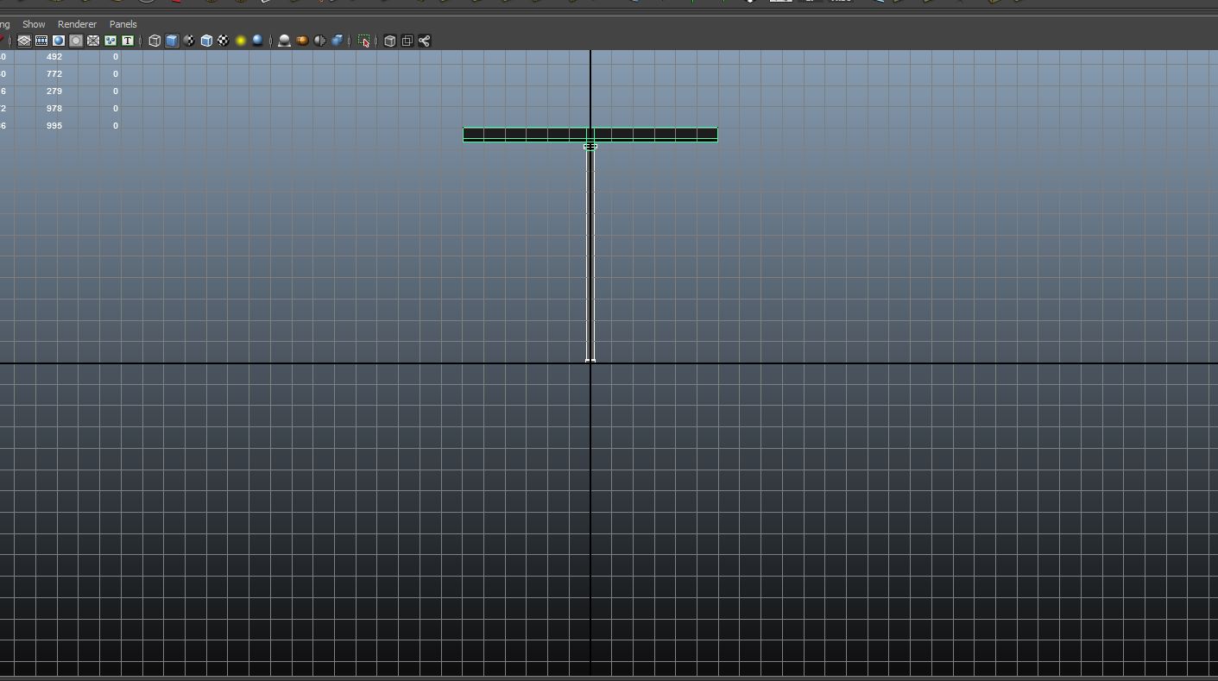Switch to wireframe display cube icon

[155, 41]
